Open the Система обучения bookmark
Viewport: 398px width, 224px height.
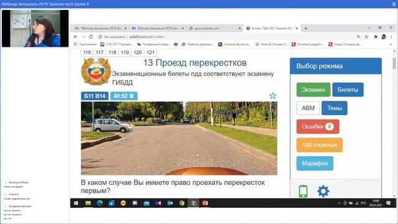coord(234,44)
